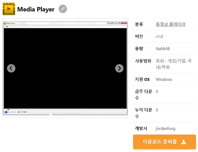Click the 버전 row label
This screenshot has width=198, height=152.
click(139, 36)
